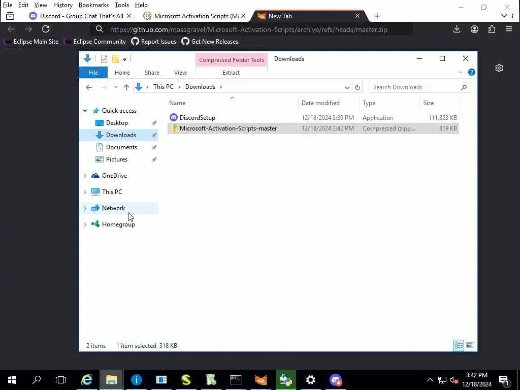Expand the Network tree node
520x390 pixels.
(x=85, y=208)
